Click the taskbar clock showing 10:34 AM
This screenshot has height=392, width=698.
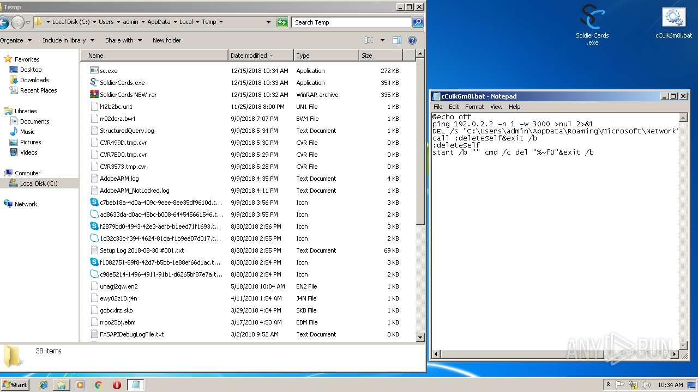click(670, 385)
